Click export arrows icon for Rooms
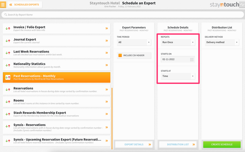Viewport: 245px width, 152px height. coord(8,102)
